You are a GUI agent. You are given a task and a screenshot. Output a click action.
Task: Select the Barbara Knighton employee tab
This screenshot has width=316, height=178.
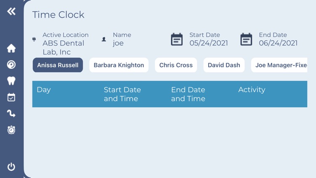(x=119, y=65)
